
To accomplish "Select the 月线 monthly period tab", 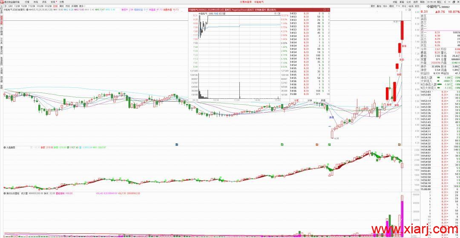I will [68, 6].
